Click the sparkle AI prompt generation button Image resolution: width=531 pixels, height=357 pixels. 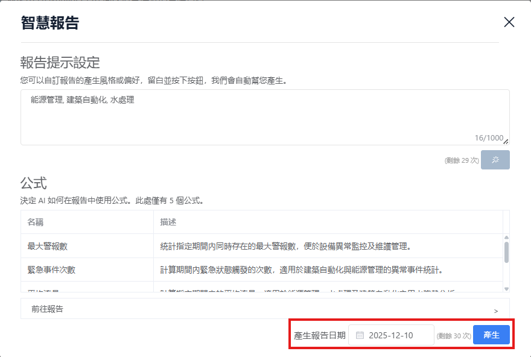pyautogui.click(x=495, y=160)
